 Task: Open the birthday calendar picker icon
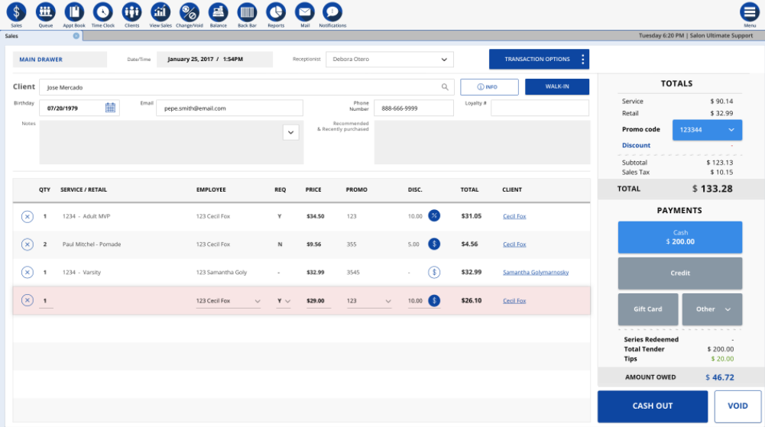(110, 108)
